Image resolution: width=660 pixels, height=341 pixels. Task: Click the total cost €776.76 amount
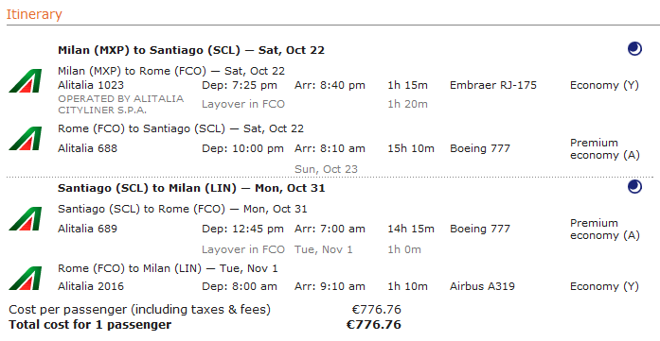pos(374,325)
